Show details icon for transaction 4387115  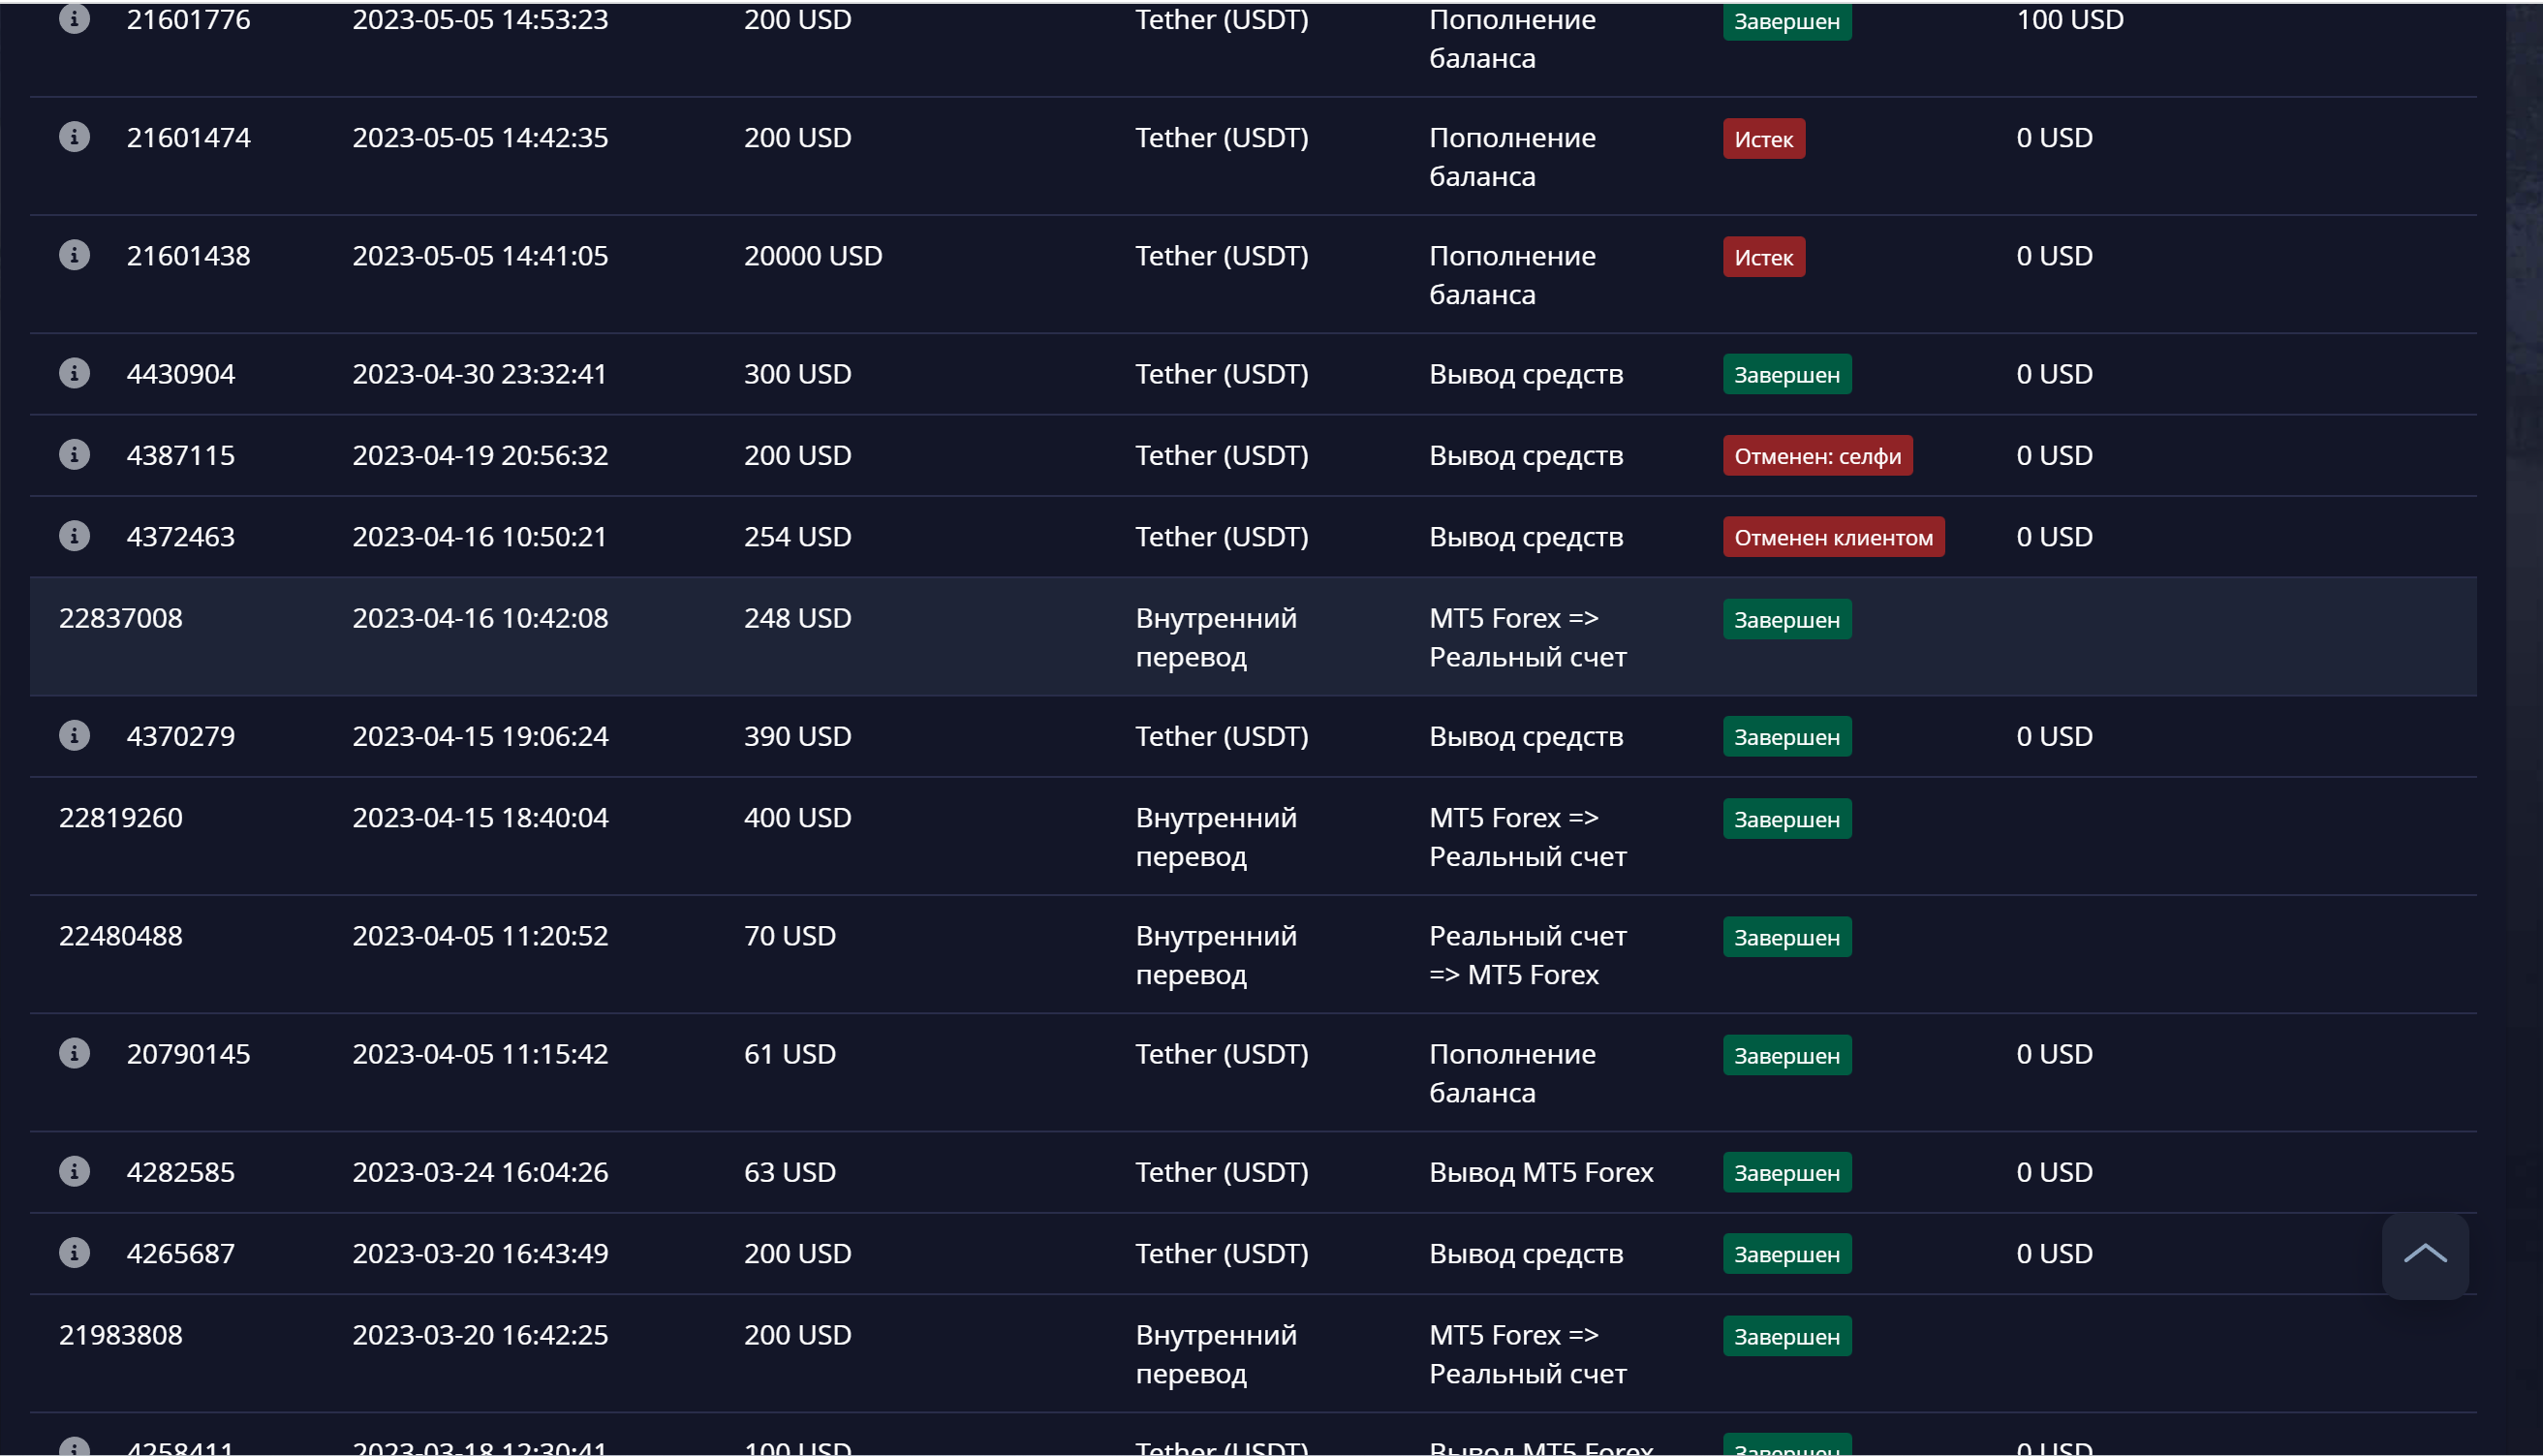tap(74, 454)
